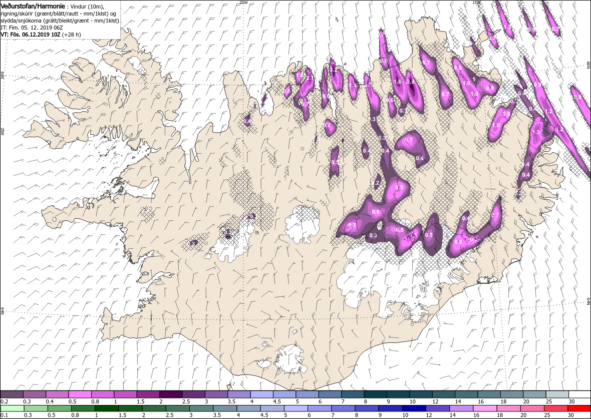Click the pale green 0.1 swatch in rain legend

click(12, 409)
